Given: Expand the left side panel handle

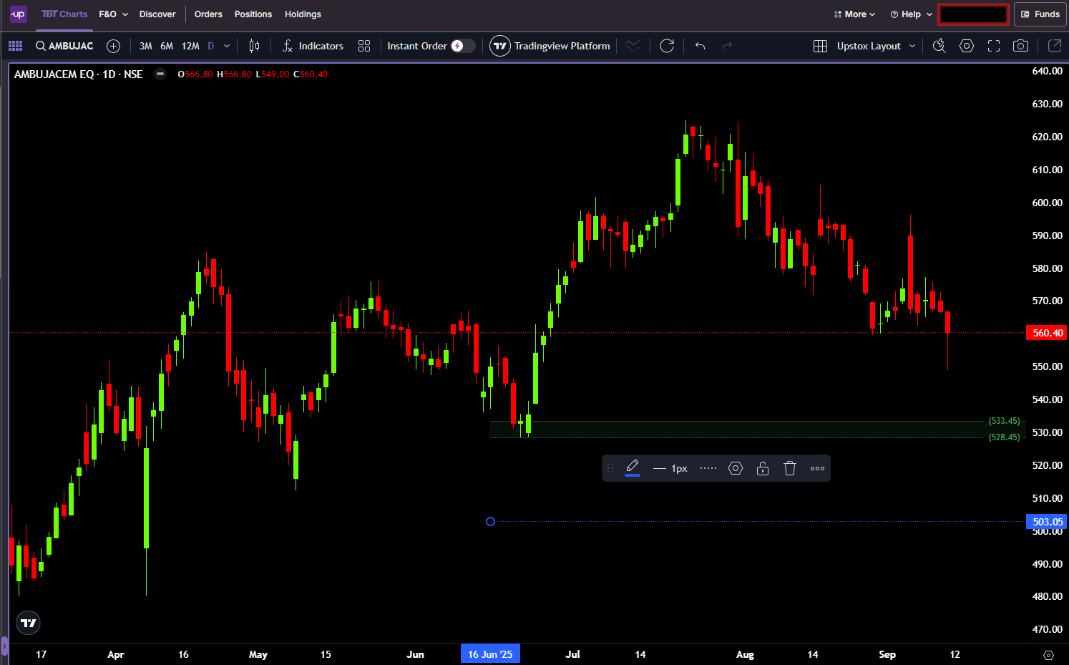Looking at the screenshot, I should click(x=4, y=646).
